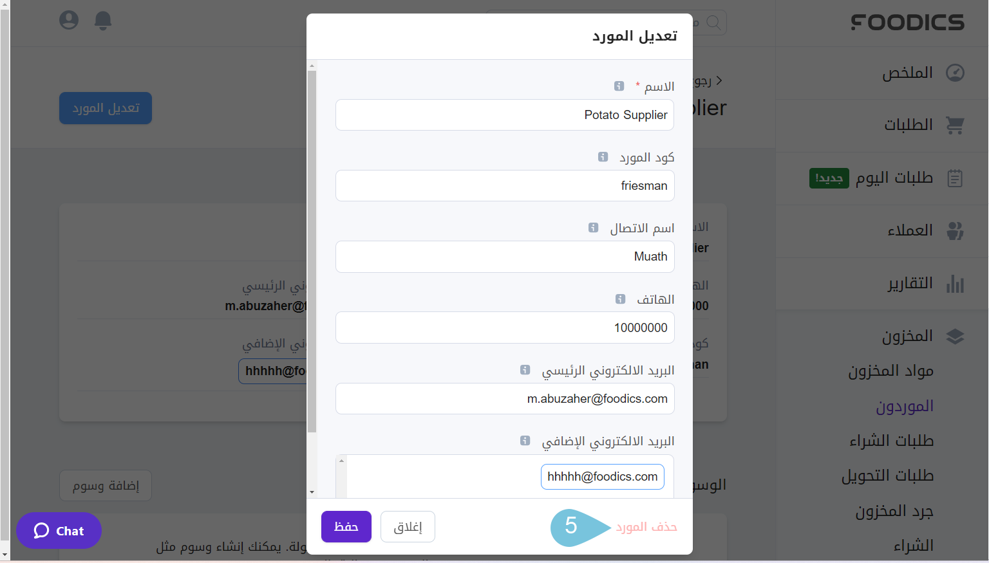Open the Chat support widget
Viewport: 989px width, 563px height.
click(59, 531)
